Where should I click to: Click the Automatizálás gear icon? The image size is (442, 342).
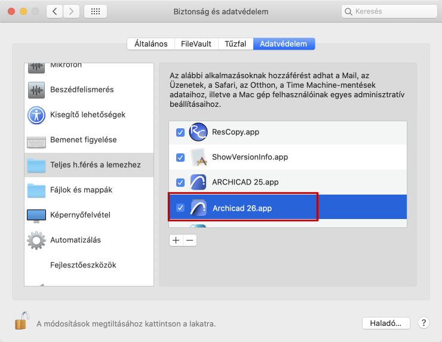tap(36, 241)
